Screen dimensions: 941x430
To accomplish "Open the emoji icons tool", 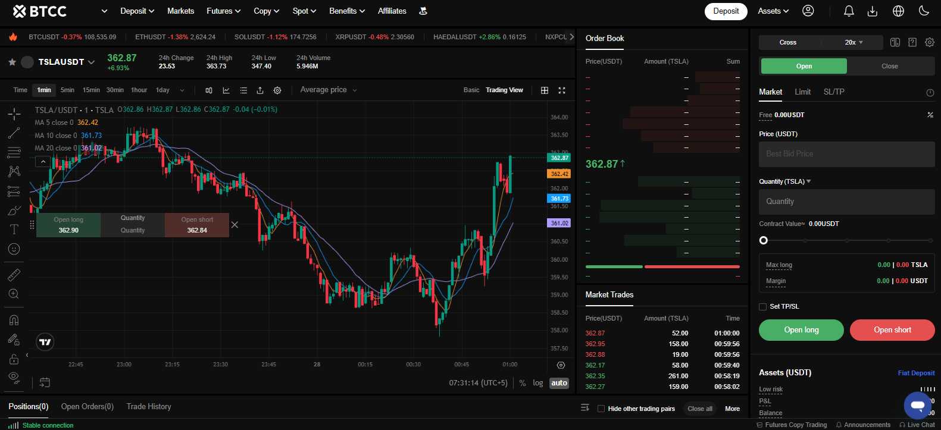I will [x=14, y=249].
